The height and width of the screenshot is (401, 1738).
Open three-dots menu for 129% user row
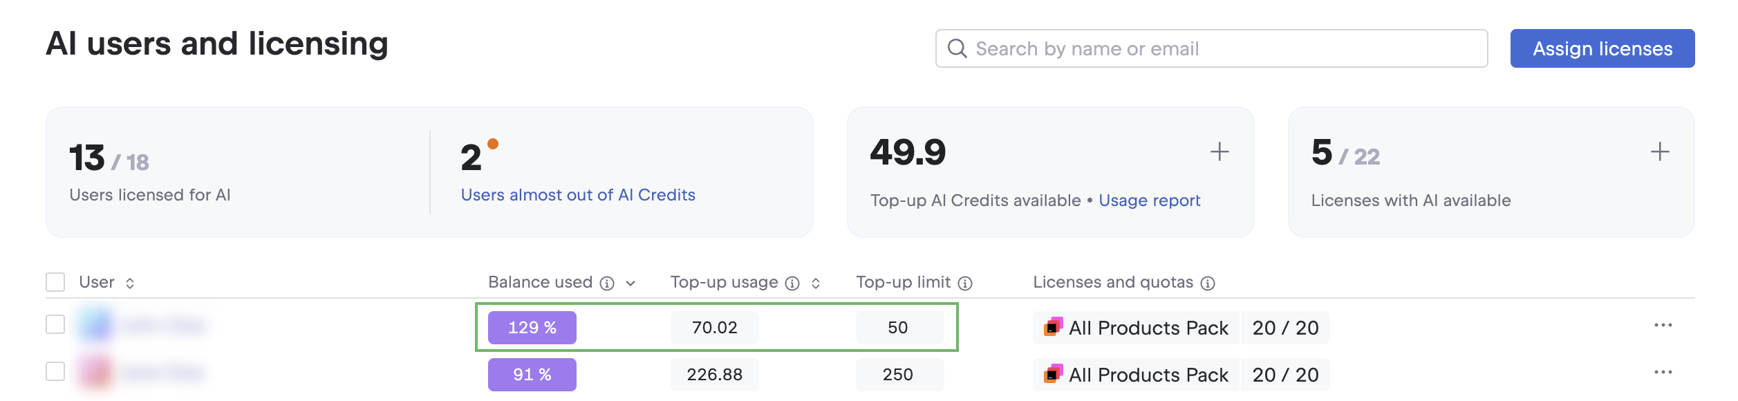tap(1663, 325)
